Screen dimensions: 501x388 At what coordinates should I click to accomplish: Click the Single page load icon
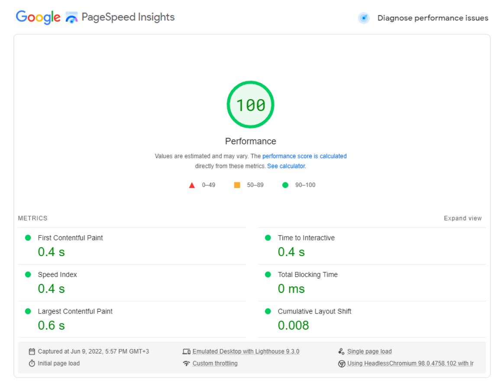pyautogui.click(x=342, y=351)
